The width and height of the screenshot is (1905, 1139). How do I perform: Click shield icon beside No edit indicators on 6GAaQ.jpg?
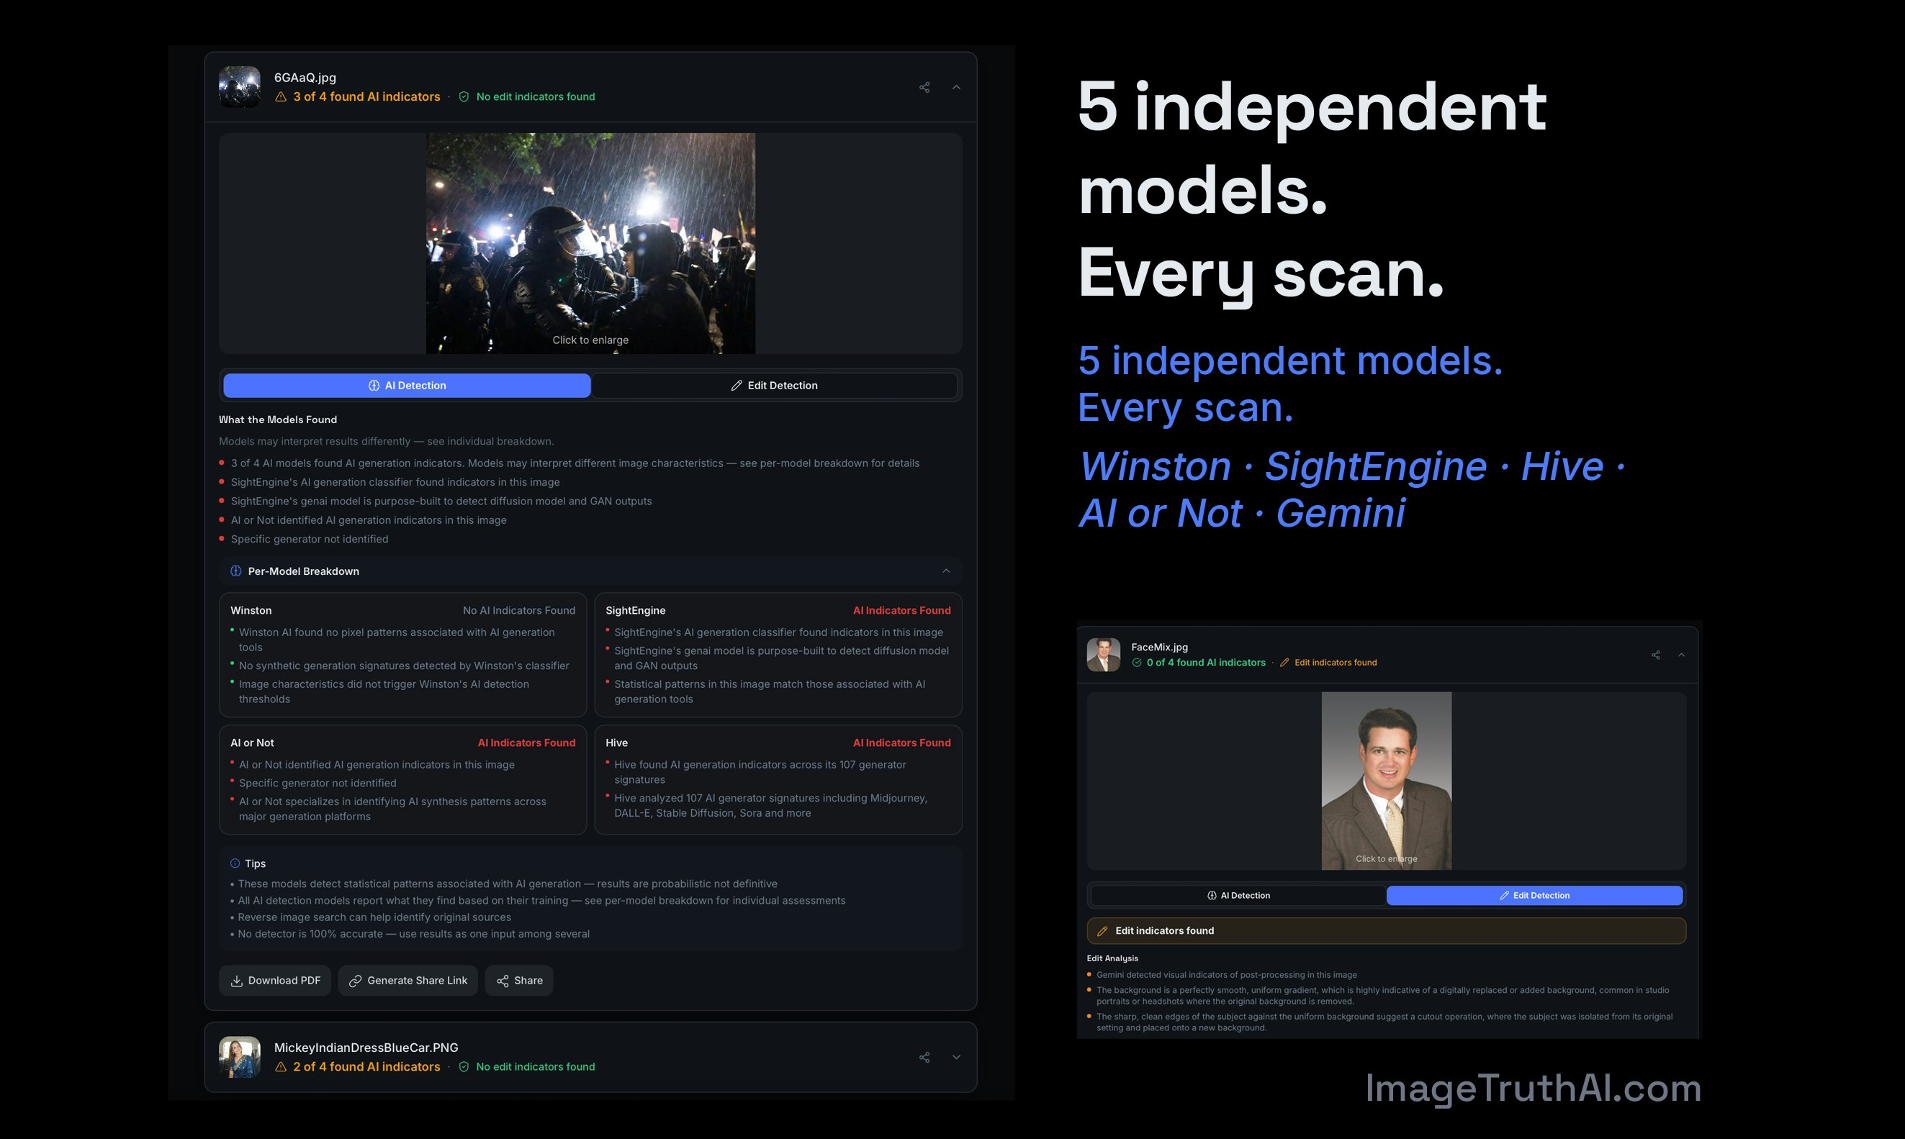(x=464, y=96)
